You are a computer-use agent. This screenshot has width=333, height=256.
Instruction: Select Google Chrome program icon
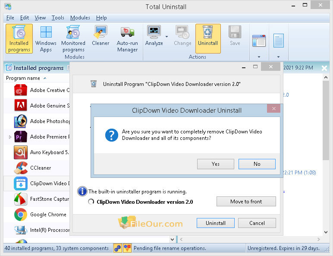21,214
